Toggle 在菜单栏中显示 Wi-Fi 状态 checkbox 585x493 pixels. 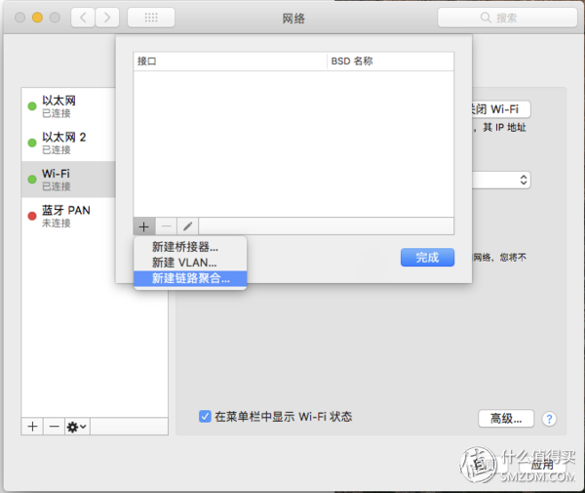(205, 417)
